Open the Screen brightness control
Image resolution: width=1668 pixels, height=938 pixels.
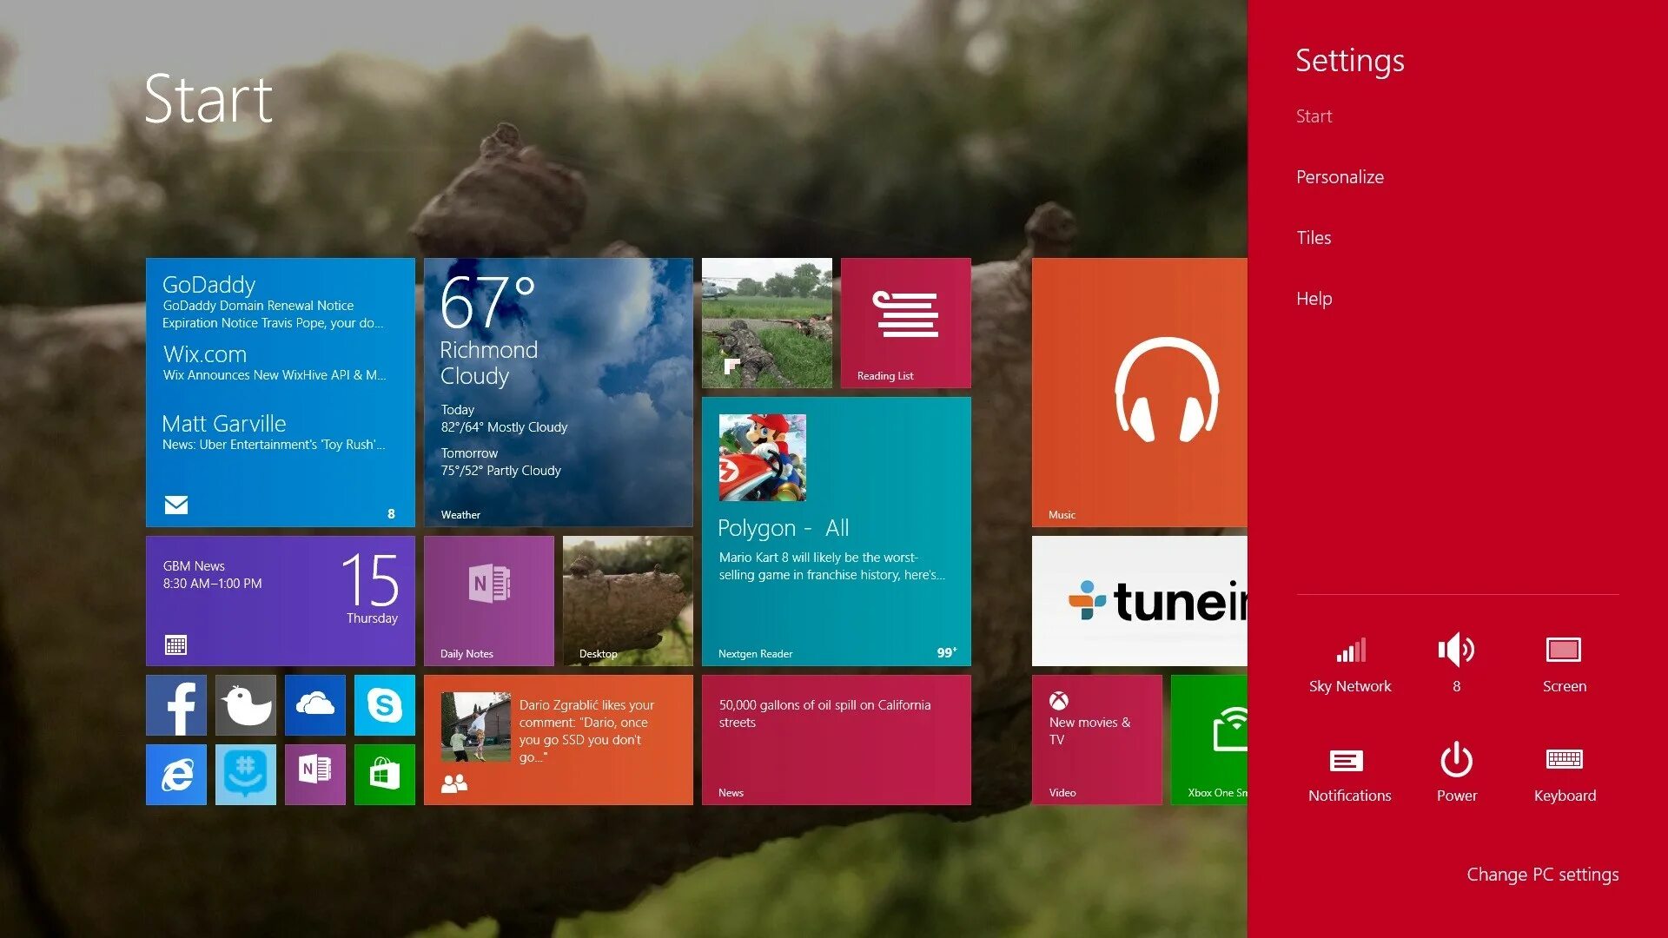pyautogui.click(x=1564, y=664)
